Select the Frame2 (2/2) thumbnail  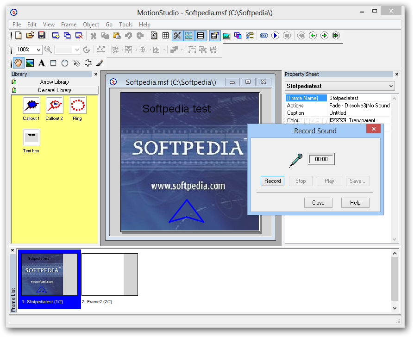110,275
